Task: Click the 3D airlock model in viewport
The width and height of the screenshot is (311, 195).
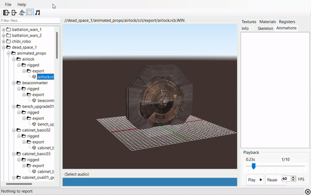Action: [159, 97]
